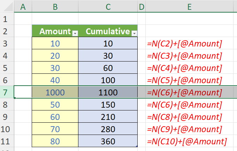Click the formula text =N(C2)+[@Amount]
The image size is (237, 151).
click(x=184, y=44)
